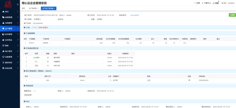Expand 采购管理 with its chevron

point(18,23)
